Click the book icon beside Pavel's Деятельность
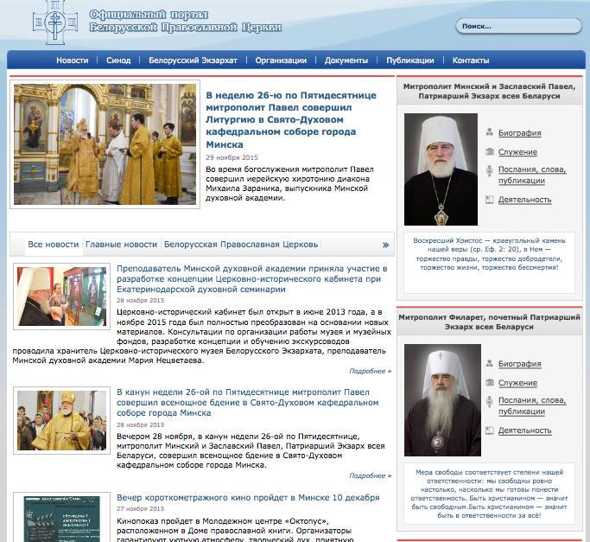The height and width of the screenshot is (542, 590). click(490, 200)
